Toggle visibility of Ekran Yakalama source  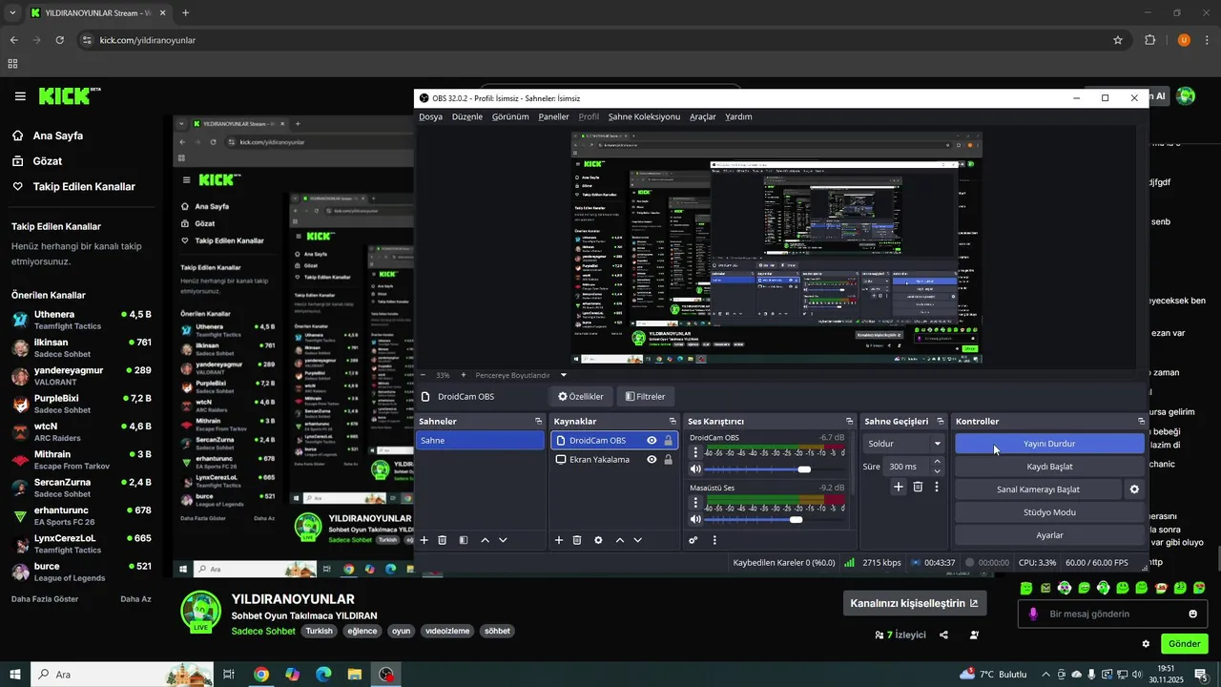click(x=652, y=460)
